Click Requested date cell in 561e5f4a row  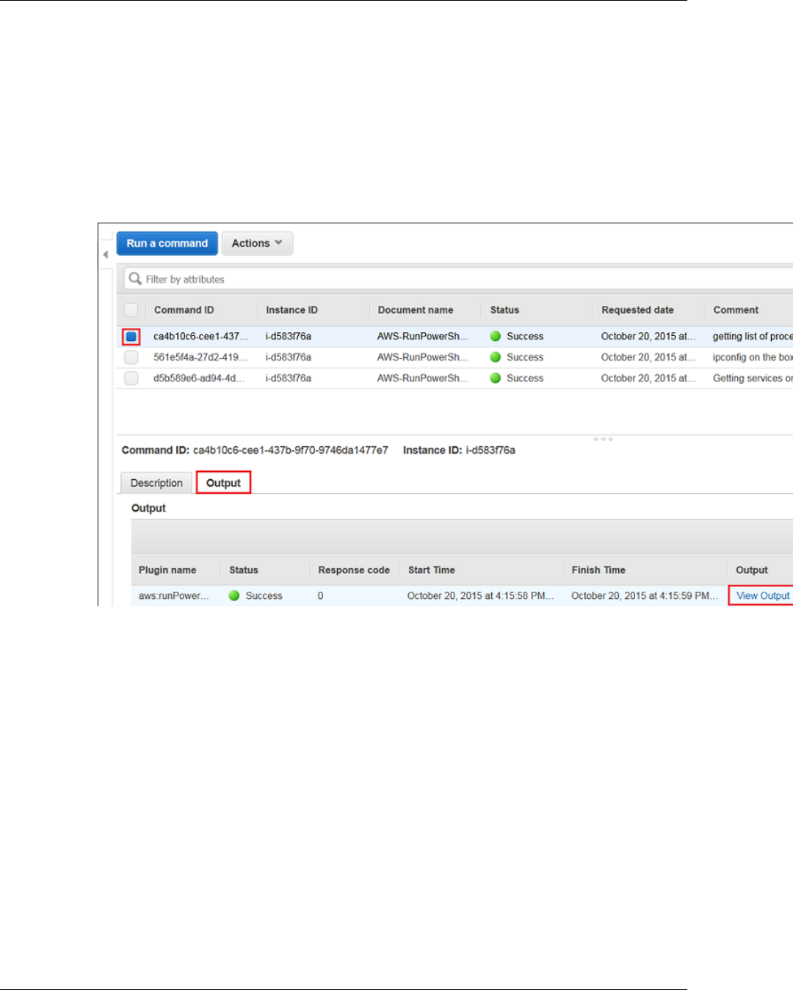coord(648,357)
